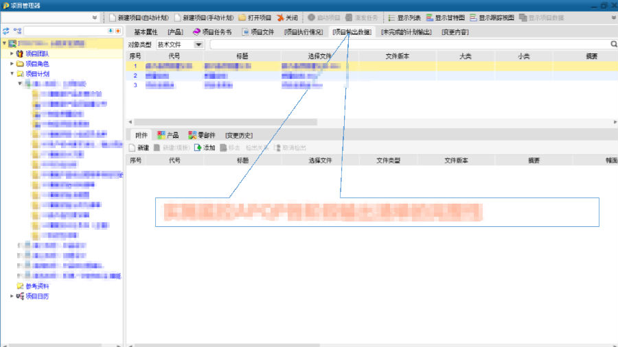
Task: Open the [变更历史] lower tab
Action: coord(239,135)
